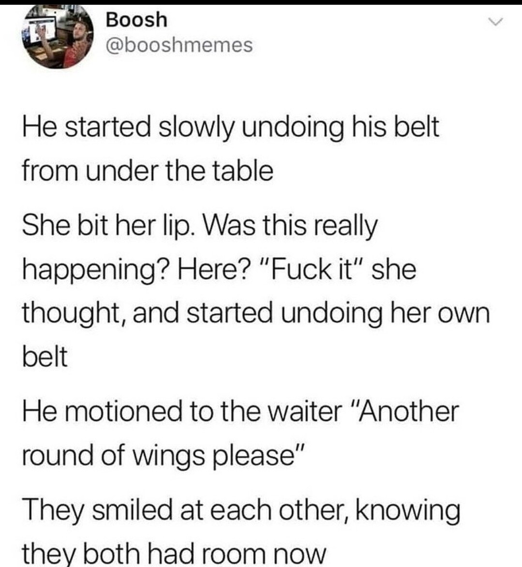This screenshot has width=522, height=567.
Task: Select the paragraph about undoing his belt
Action: tap(231, 149)
